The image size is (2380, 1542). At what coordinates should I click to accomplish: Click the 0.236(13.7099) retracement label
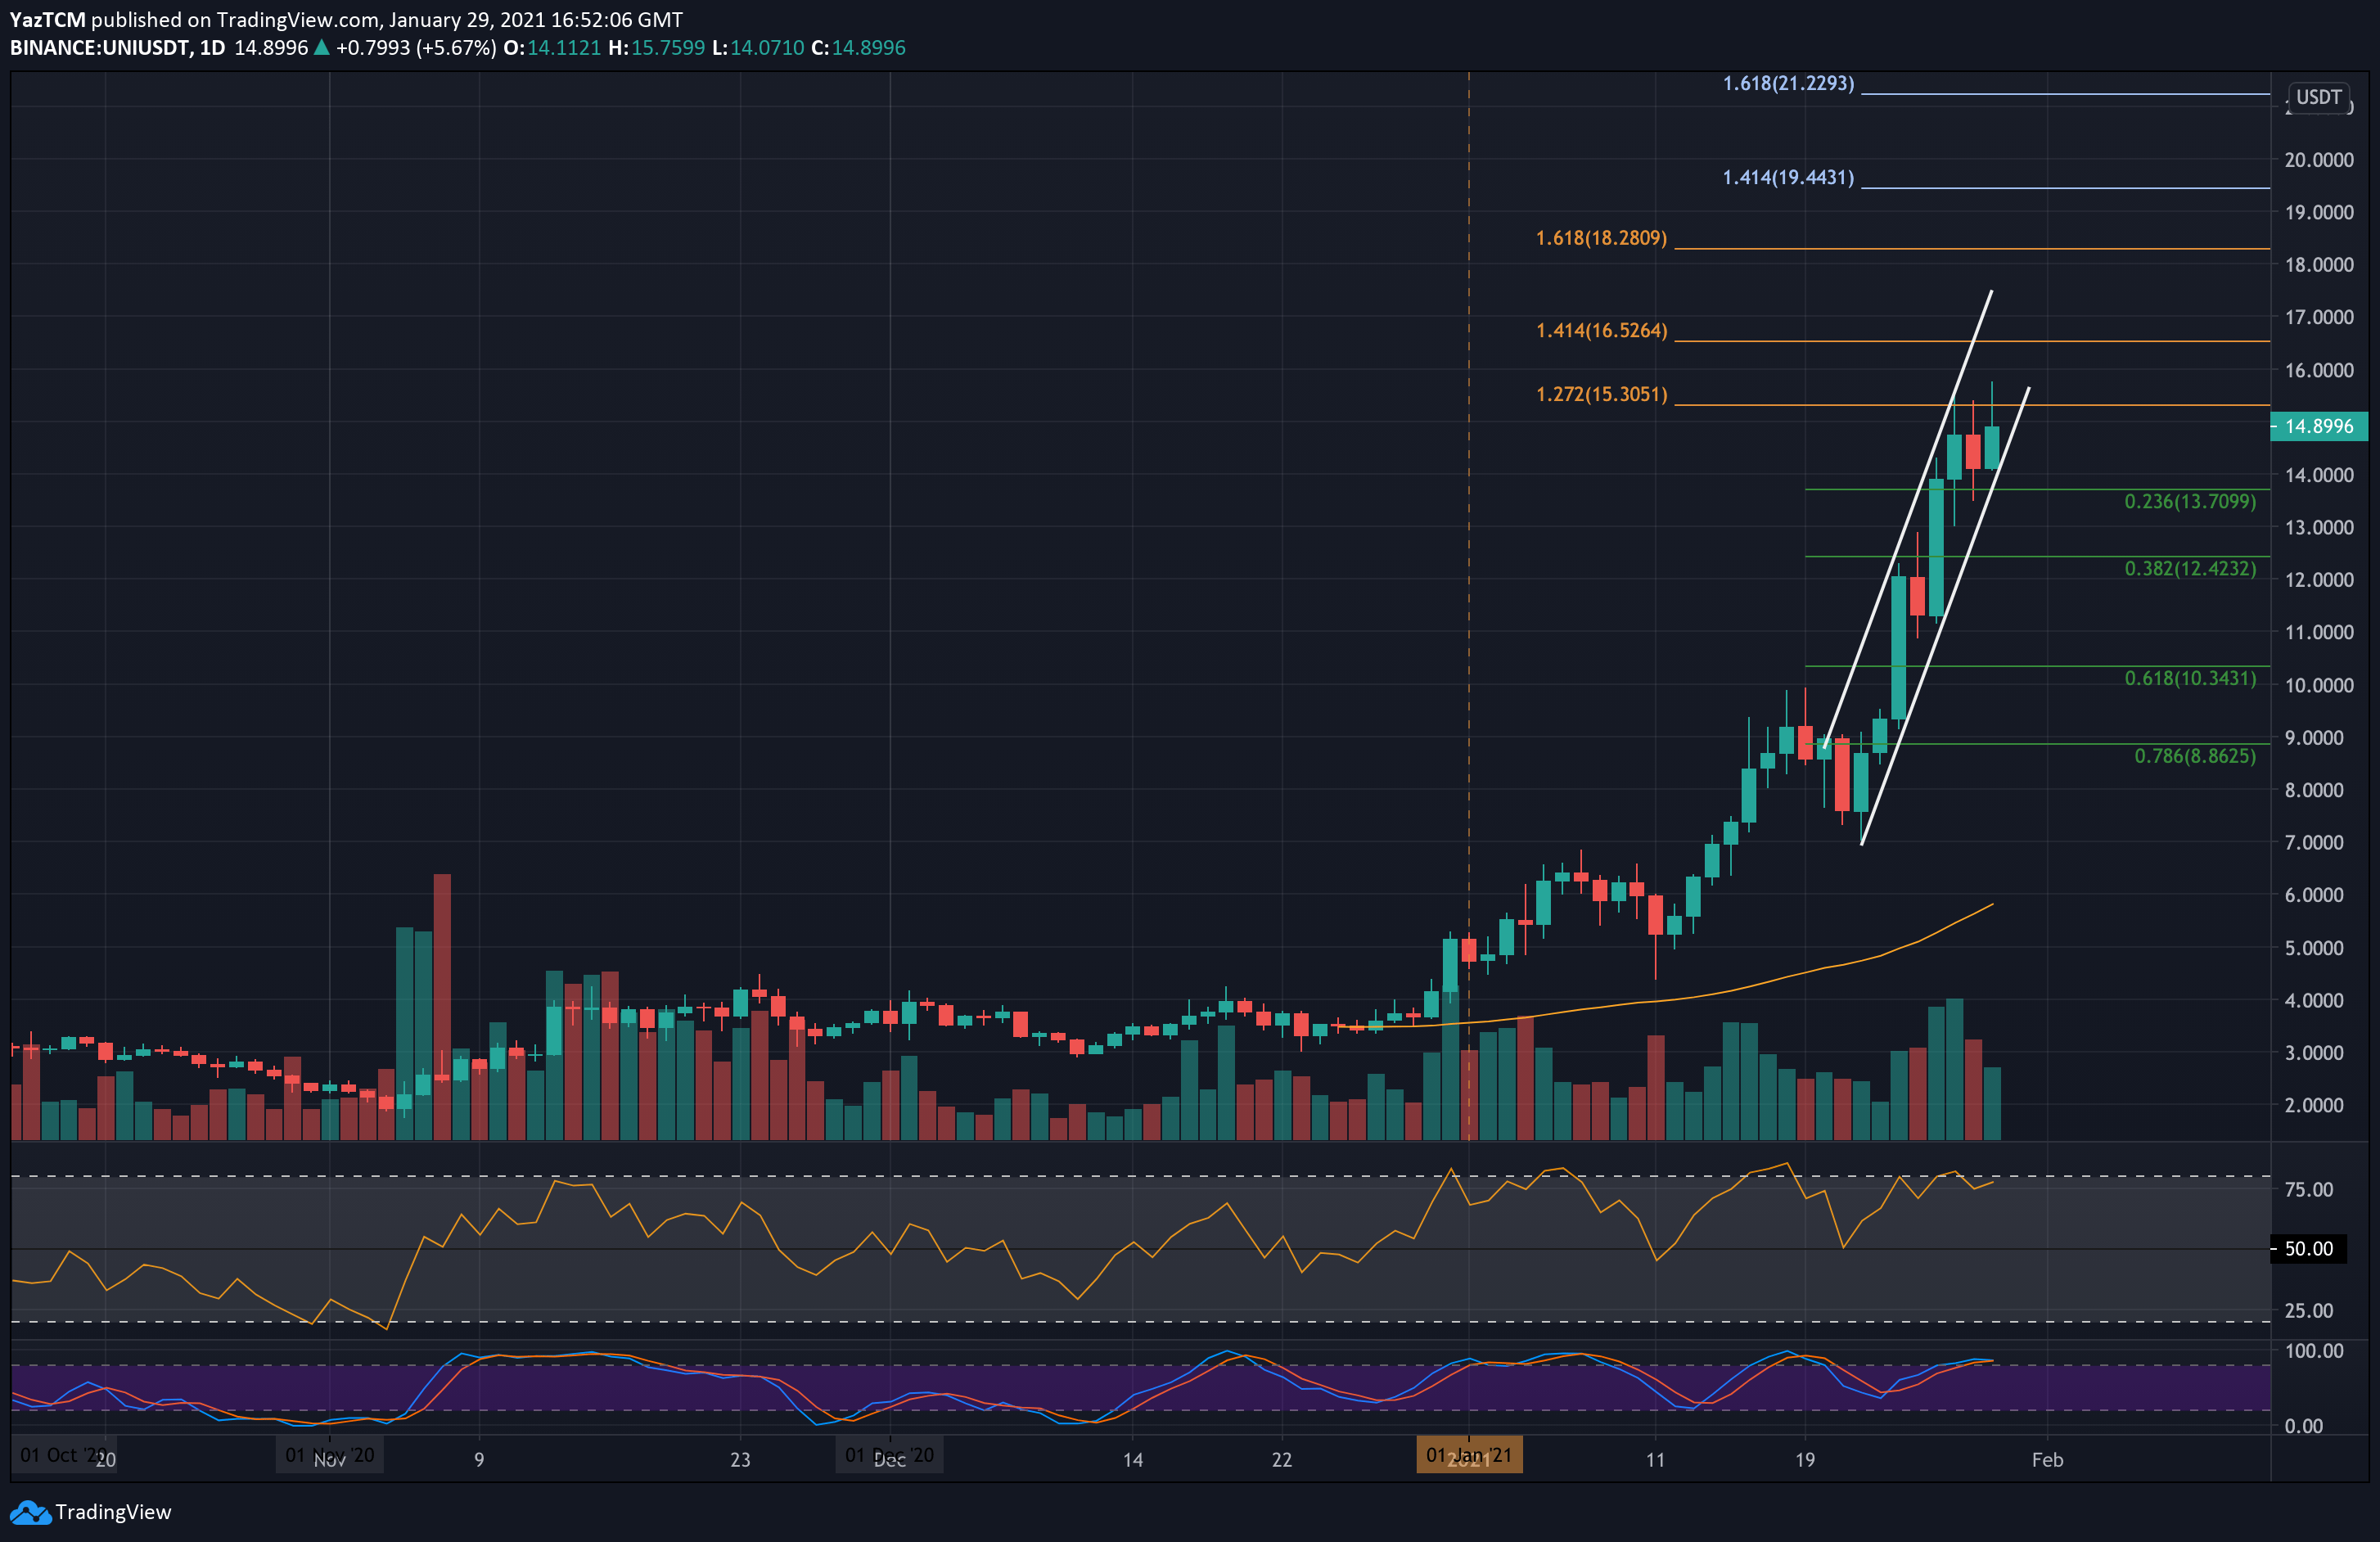[2190, 501]
